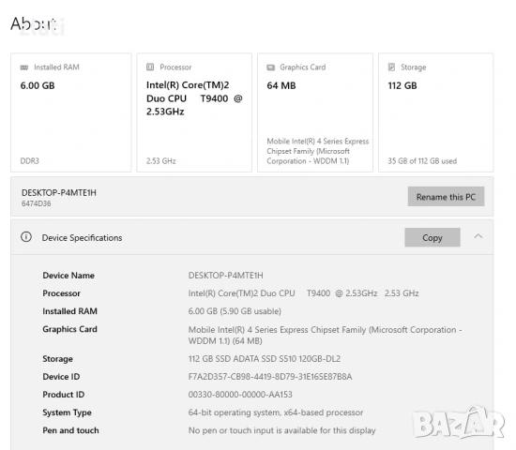This screenshot has width=516, height=450.
Task: Click the Storage label in specifications
Action: point(57,358)
